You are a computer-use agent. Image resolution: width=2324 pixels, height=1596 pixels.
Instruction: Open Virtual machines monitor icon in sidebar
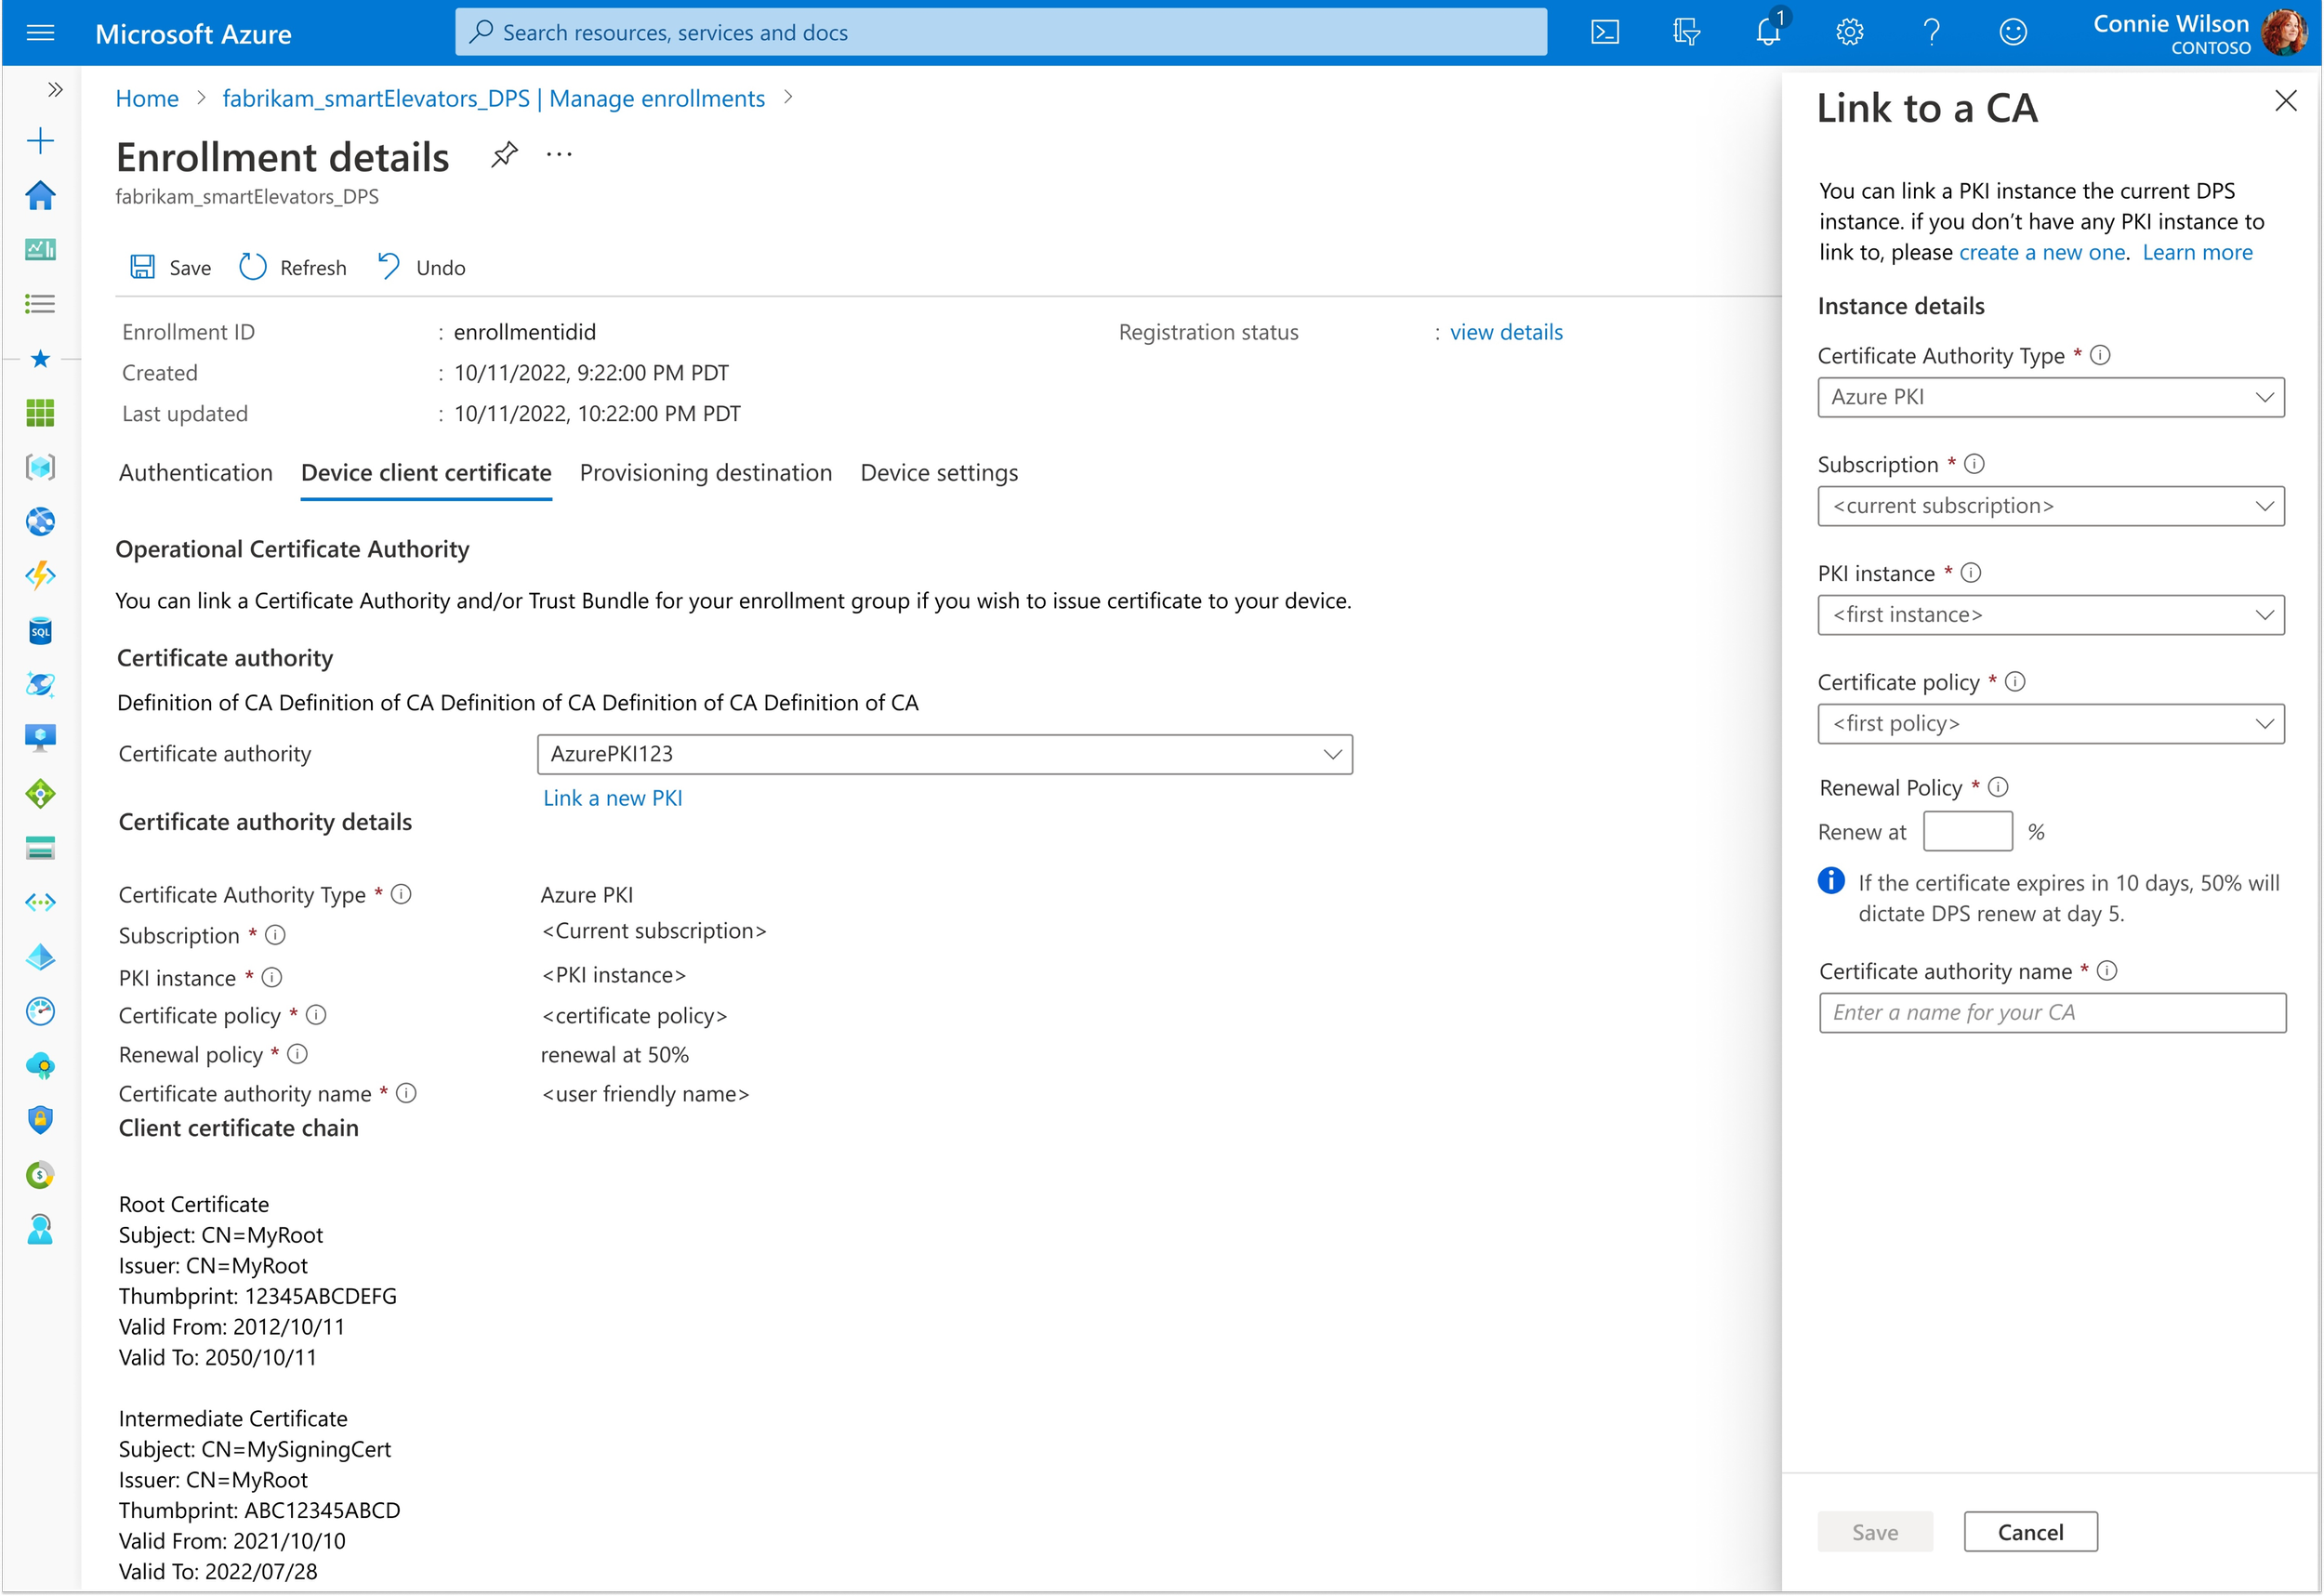click(x=40, y=738)
